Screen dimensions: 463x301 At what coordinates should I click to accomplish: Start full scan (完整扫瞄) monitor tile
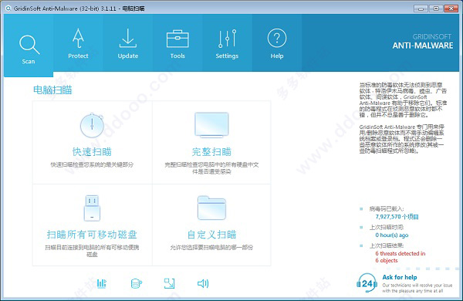pyautogui.click(x=211, y=142)
